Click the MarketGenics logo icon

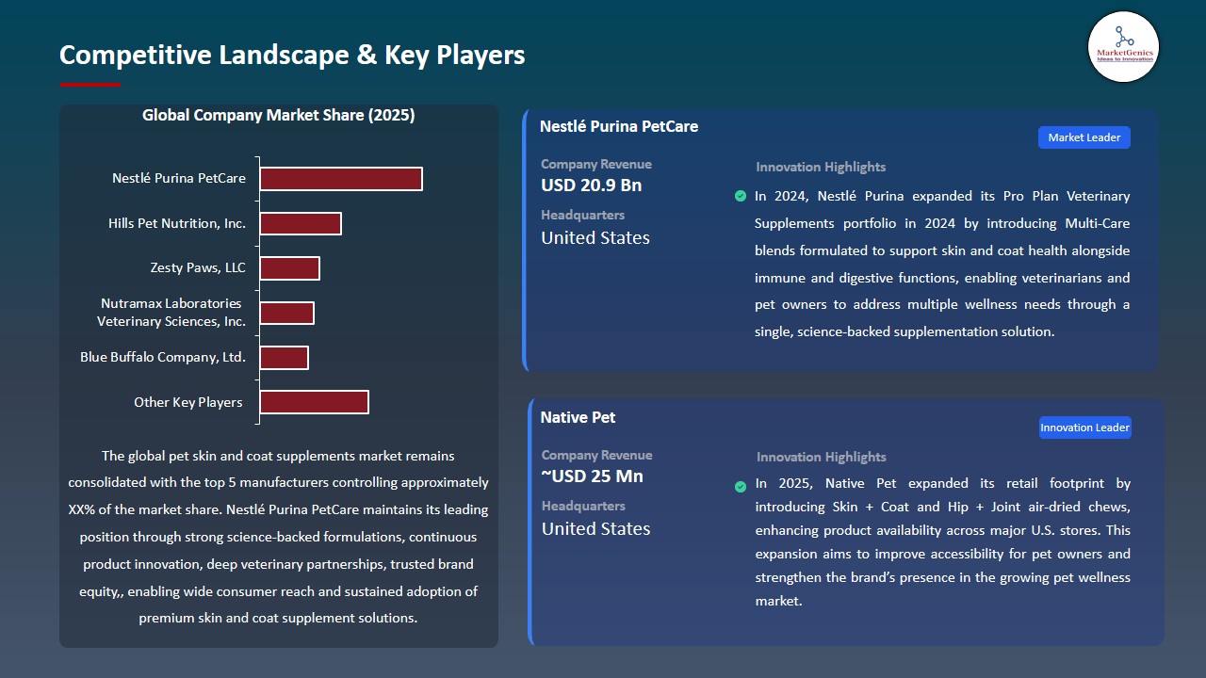pyautogui.click(x=1123, y=46)
